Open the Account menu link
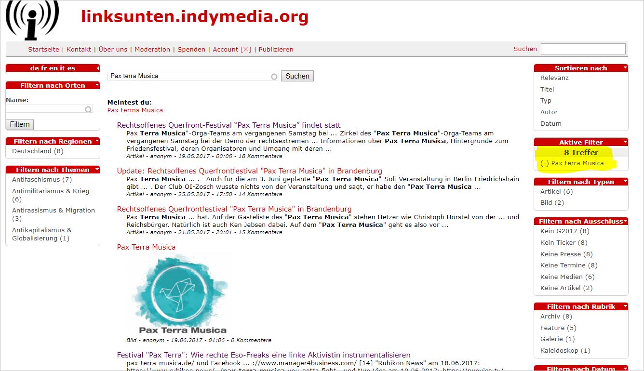The image size is (644, 371). 226,49
